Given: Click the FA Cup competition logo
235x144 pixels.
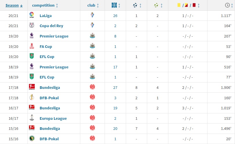Looking at the screenshot, I should click(32, 46).
